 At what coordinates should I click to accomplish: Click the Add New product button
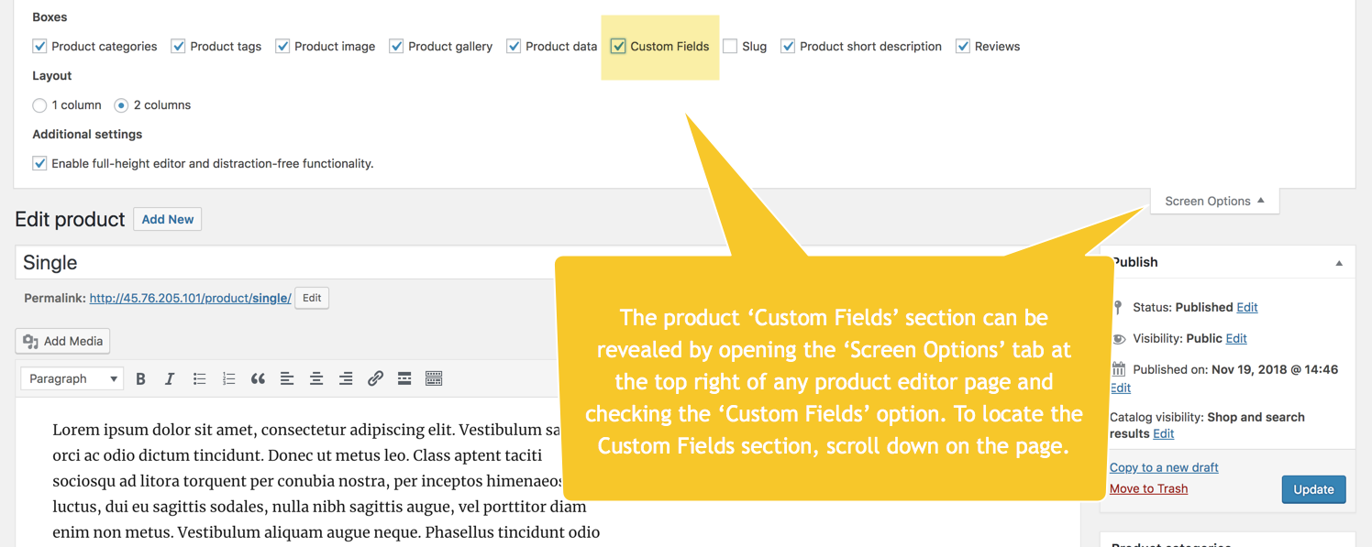pos(168,219)
